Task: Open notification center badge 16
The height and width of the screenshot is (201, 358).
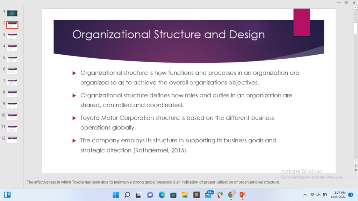Action: click(351, 195)
